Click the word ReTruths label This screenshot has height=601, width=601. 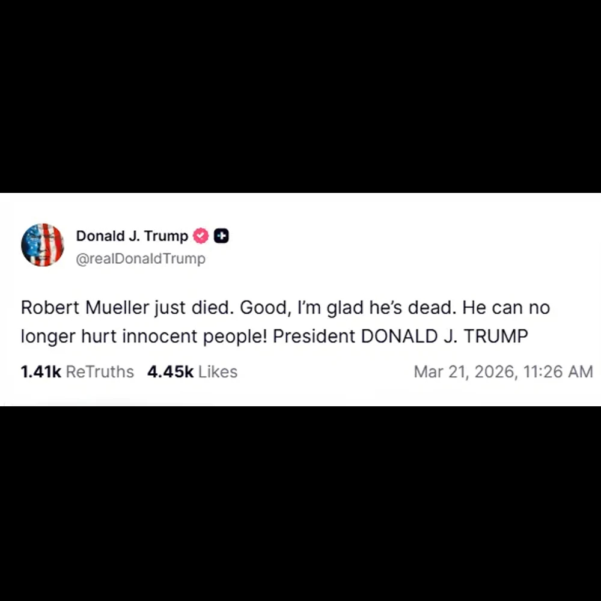[100, 372]
